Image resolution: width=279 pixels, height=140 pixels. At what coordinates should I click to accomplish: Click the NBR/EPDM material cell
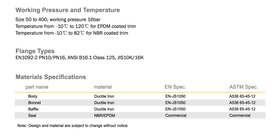[x=104, y=115]
